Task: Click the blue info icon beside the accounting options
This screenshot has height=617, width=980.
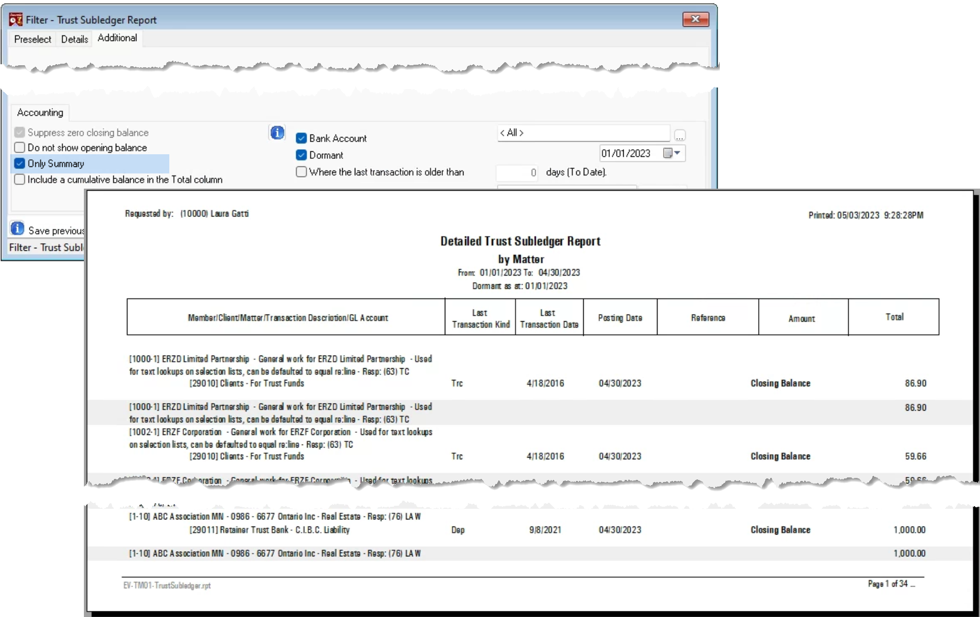Action: click(x=277, y=133)
